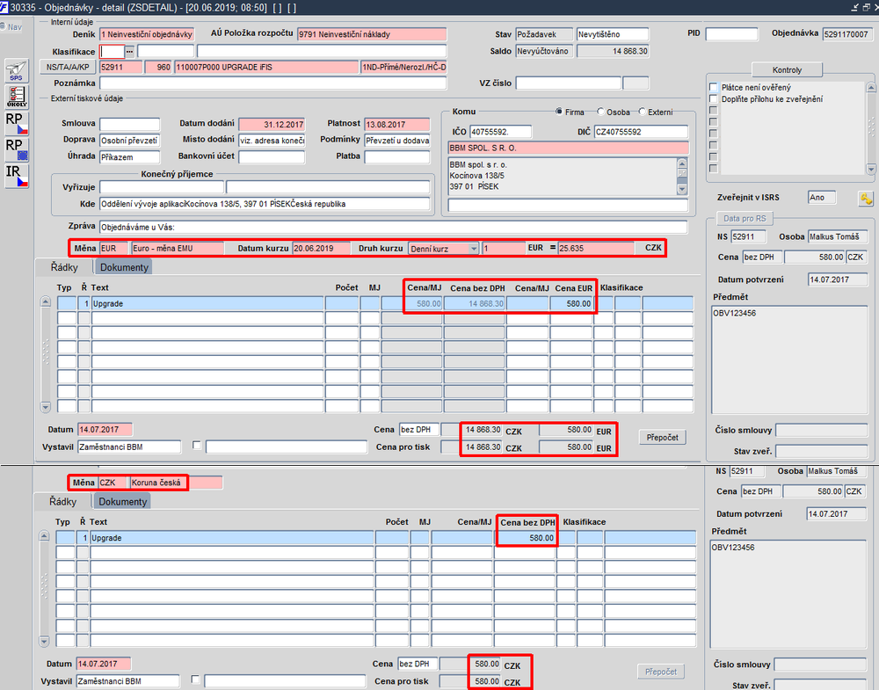Click the Poznámka input field
Image resolution: width=879 pixels, height=690 pixels.
pos(273,83)
